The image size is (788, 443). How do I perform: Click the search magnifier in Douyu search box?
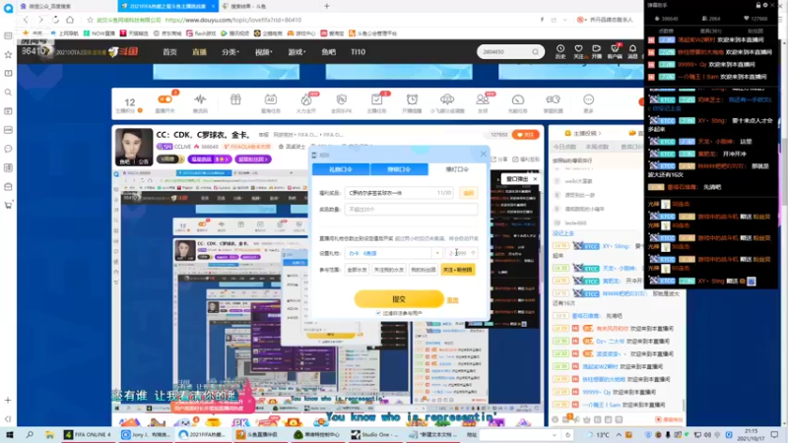pos(535,52)
